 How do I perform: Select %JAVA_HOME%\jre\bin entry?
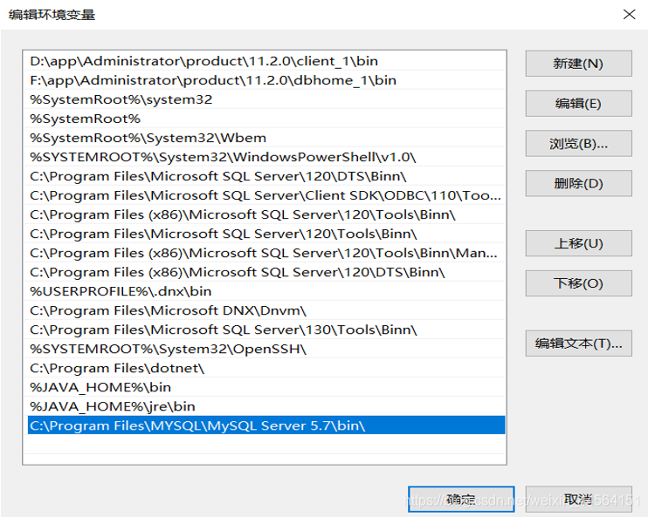tap(266, 406)
